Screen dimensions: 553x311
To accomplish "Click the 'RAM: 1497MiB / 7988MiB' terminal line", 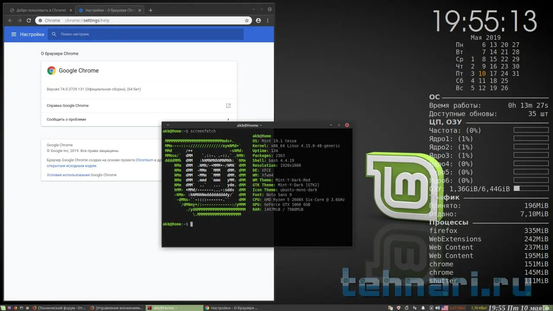I will 278,209.
